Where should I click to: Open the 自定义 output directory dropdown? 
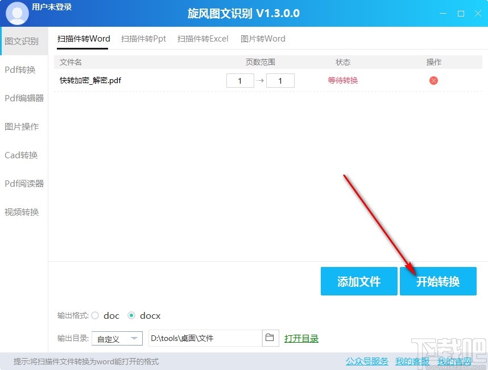point(117,338)
